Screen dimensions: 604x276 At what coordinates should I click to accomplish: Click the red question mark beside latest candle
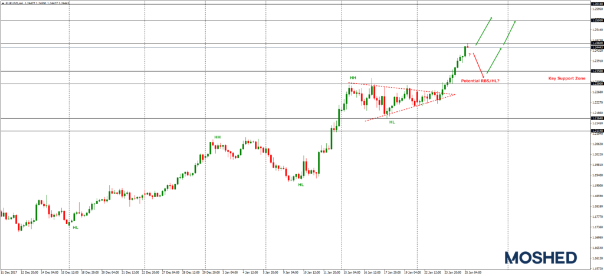click(470, 54)
